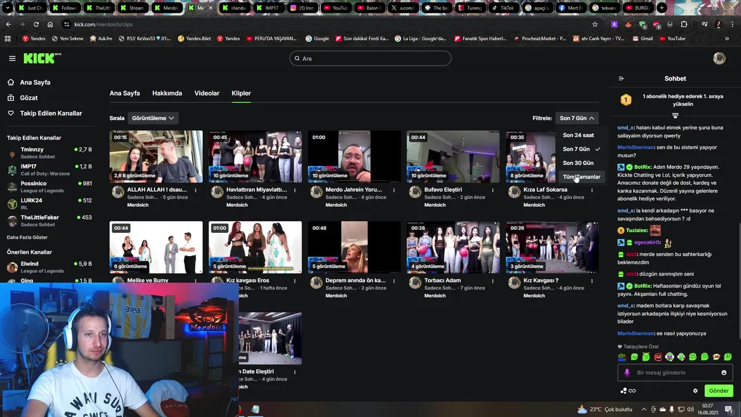This screenshot has height=417, width=741.
Task: Click the Kıza Laf Sokarsa clip title
Action: click(545, 190)
